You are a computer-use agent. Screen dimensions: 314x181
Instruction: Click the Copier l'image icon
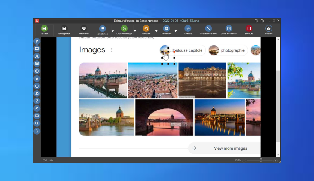point(124,28)
